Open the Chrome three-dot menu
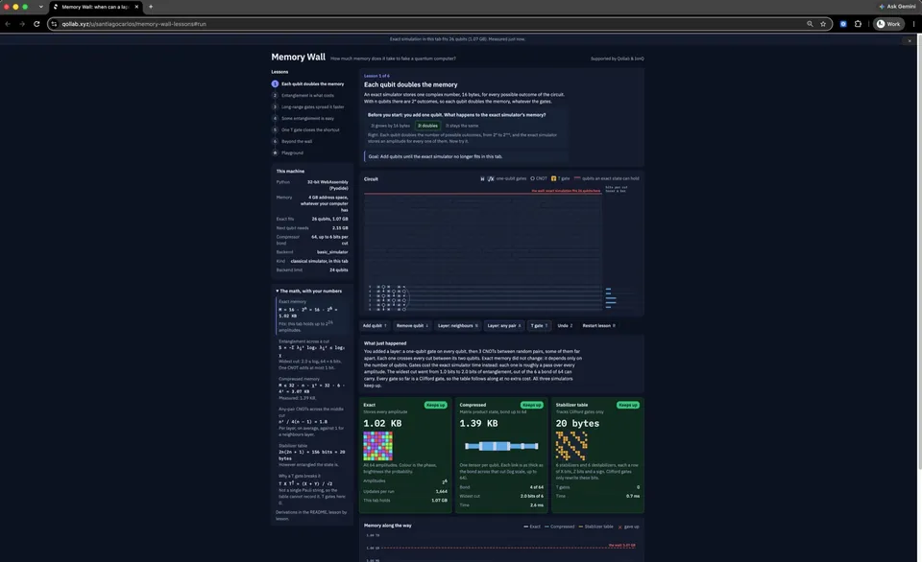 coord(913,24)
